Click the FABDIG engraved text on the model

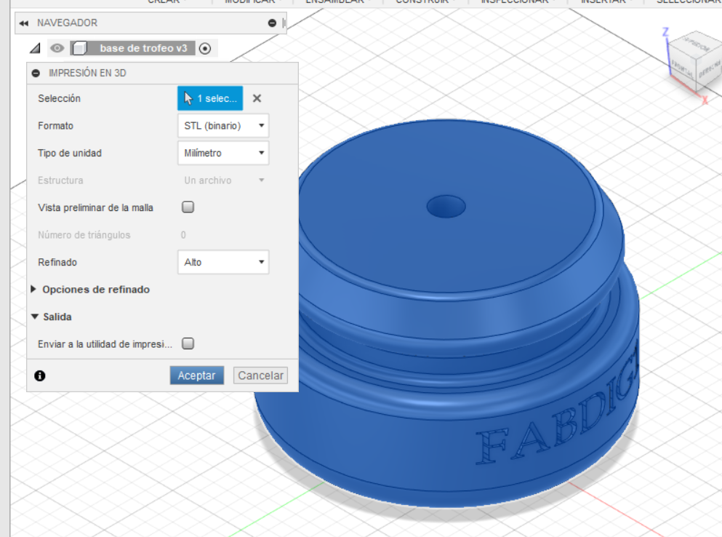(x=559, y=405)
